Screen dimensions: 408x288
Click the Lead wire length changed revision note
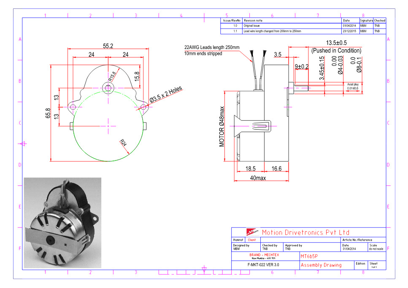tap(272, 31)
